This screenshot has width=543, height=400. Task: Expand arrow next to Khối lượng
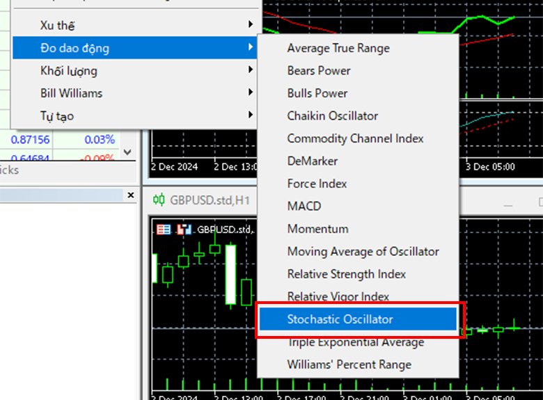(251, 70)
